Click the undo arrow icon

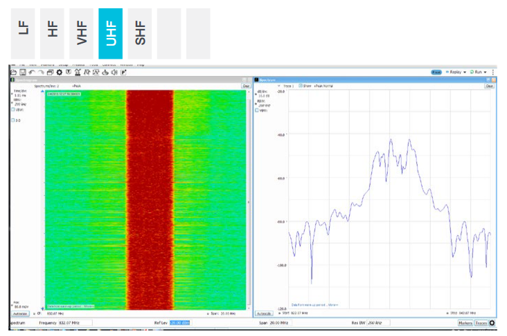(31, 72)
